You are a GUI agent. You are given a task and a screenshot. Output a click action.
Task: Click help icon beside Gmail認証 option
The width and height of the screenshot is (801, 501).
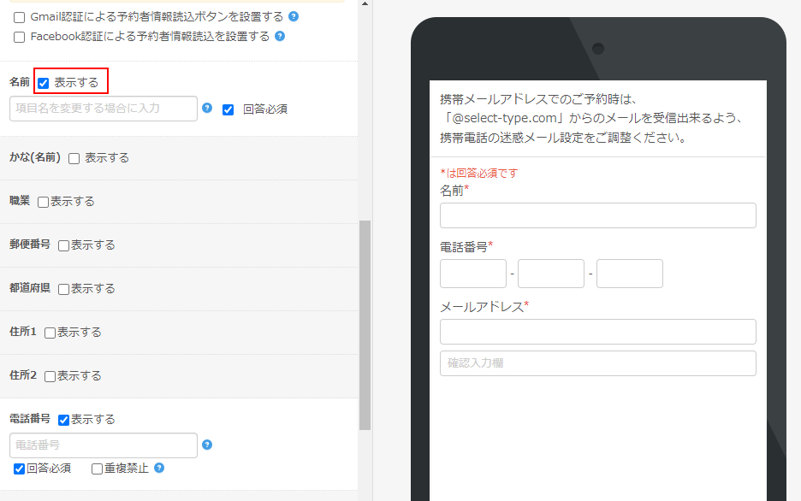point(294,16)
